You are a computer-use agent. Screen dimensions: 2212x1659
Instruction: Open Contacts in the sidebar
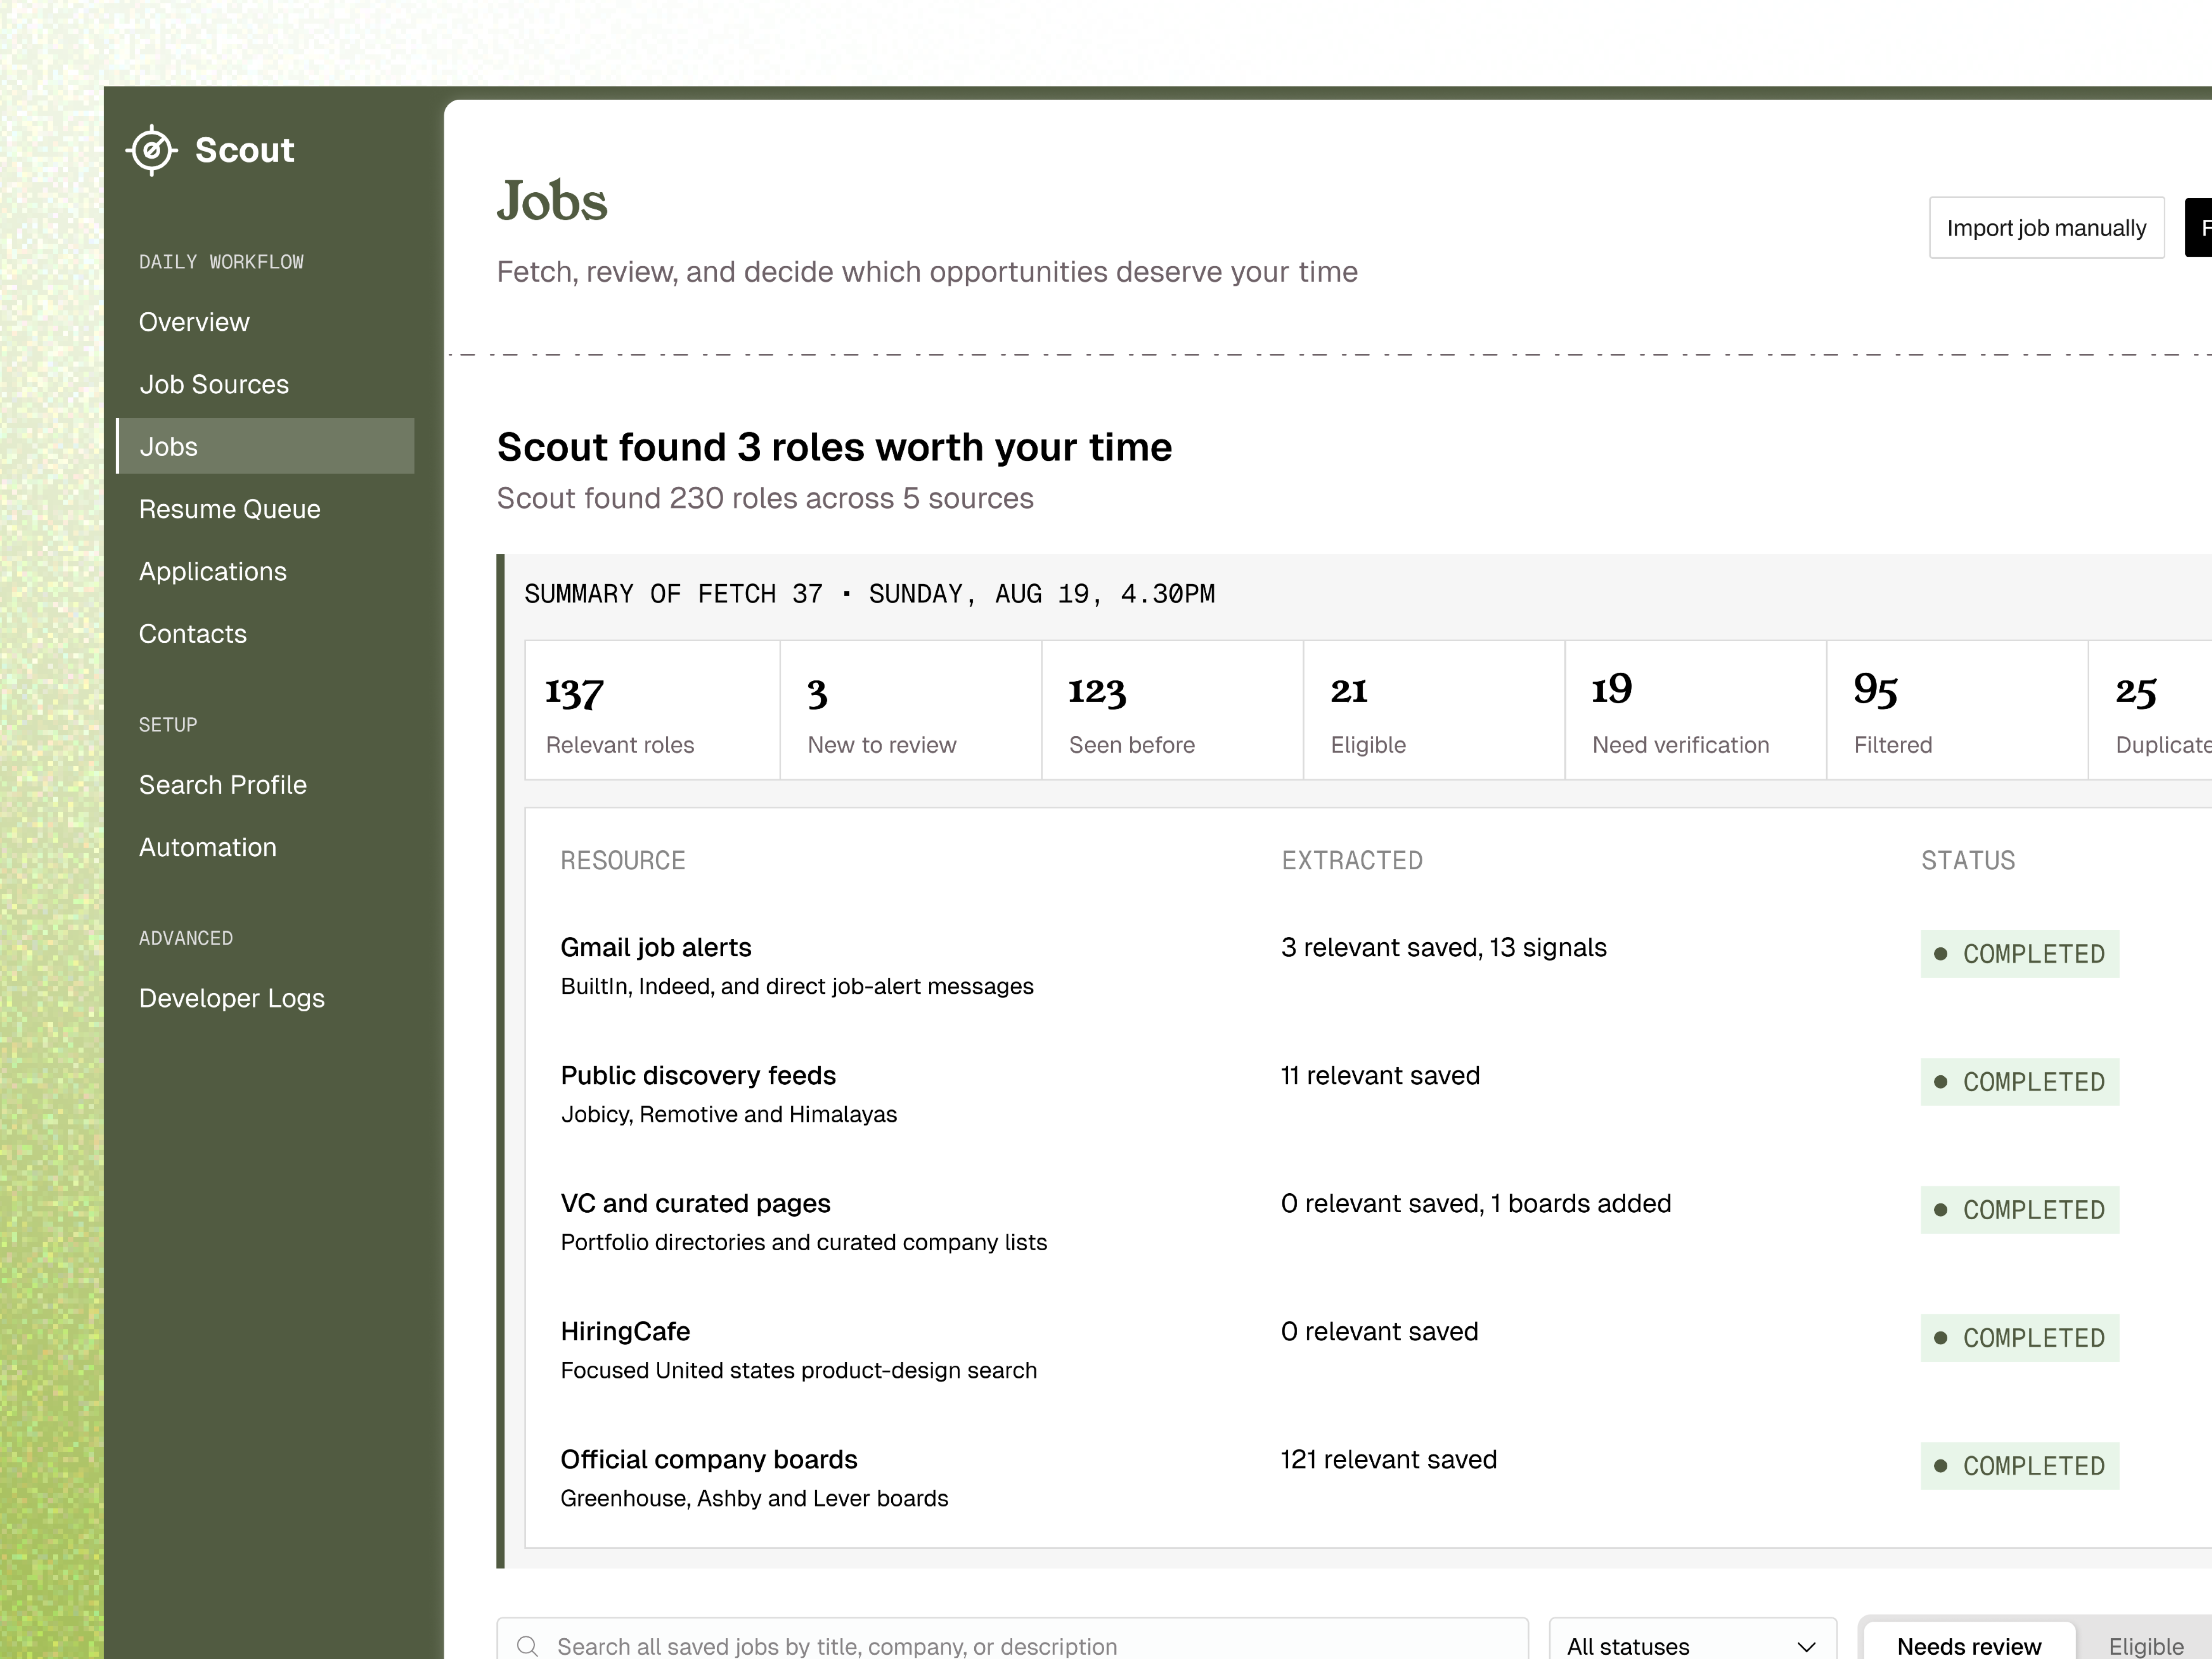tap(193, 634)
